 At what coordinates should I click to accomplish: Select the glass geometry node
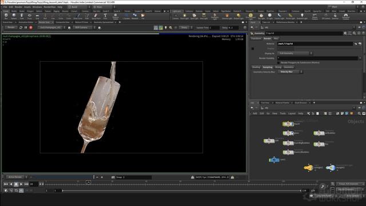288,133
